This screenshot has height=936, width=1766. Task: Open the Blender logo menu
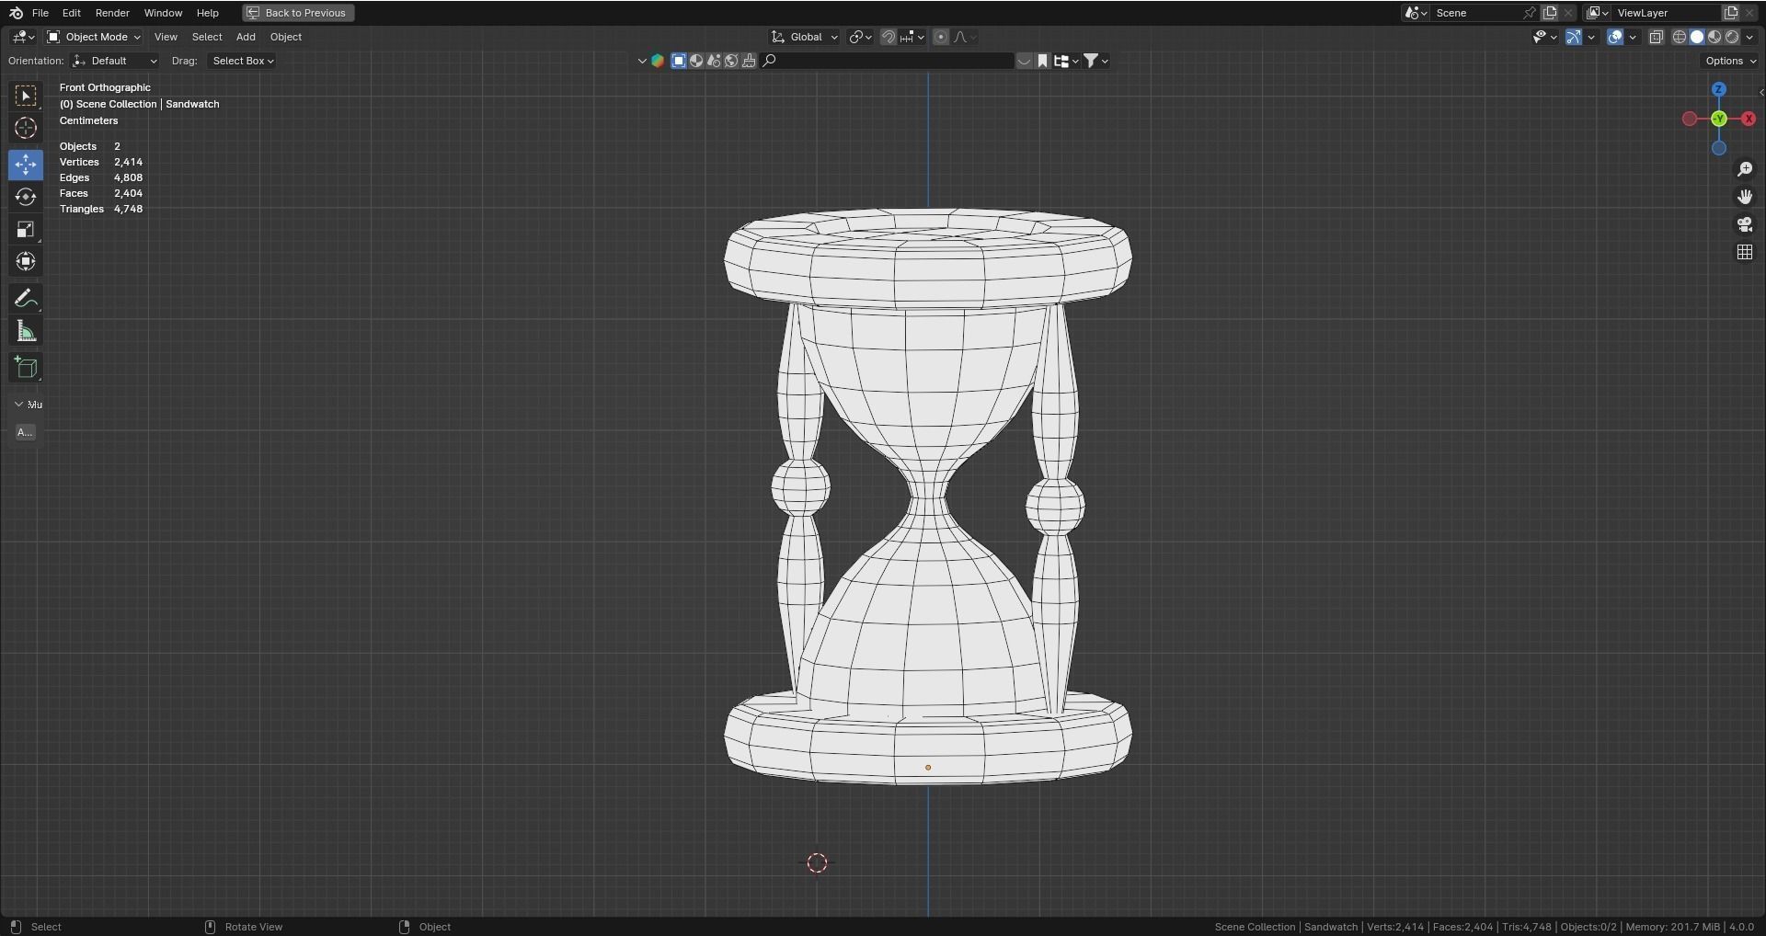coord(16,13)
